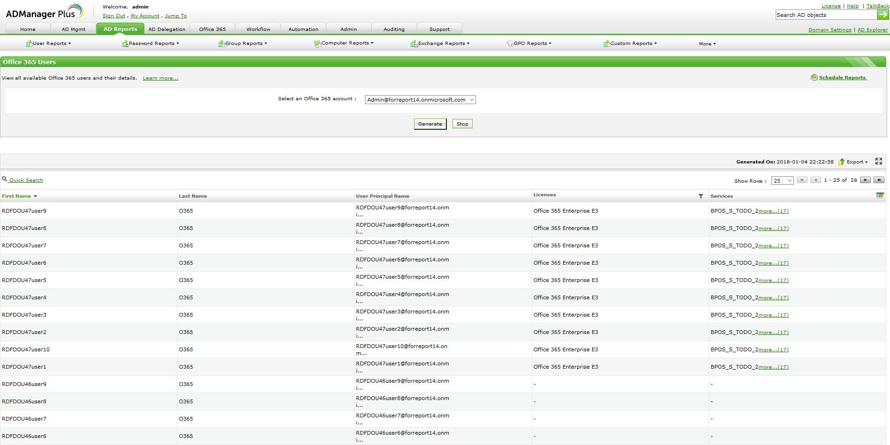Open the My Account link

(x=145, y=16)
